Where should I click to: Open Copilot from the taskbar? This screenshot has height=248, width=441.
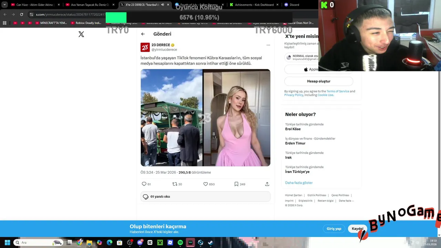click(100, 242)
